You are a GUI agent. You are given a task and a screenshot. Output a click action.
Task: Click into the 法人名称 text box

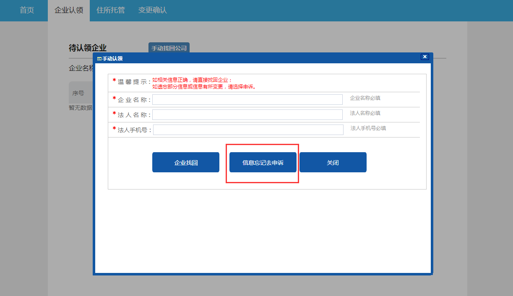coord(247,115)
